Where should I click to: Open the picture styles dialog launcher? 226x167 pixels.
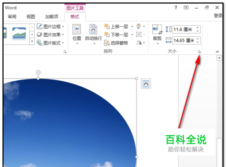pos(65,52)
